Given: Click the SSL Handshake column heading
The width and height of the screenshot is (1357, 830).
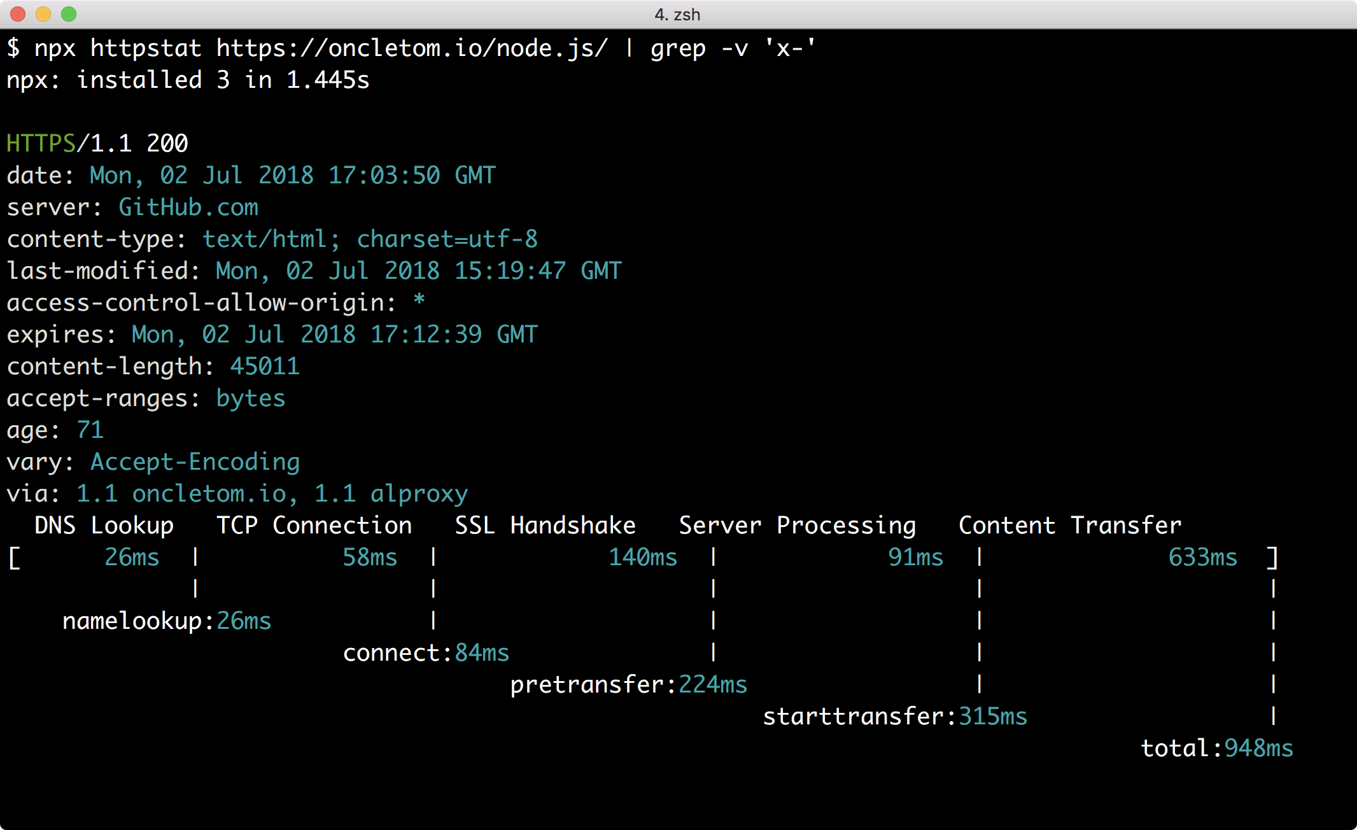Looking at the screenshot, I should click(545, 526).
